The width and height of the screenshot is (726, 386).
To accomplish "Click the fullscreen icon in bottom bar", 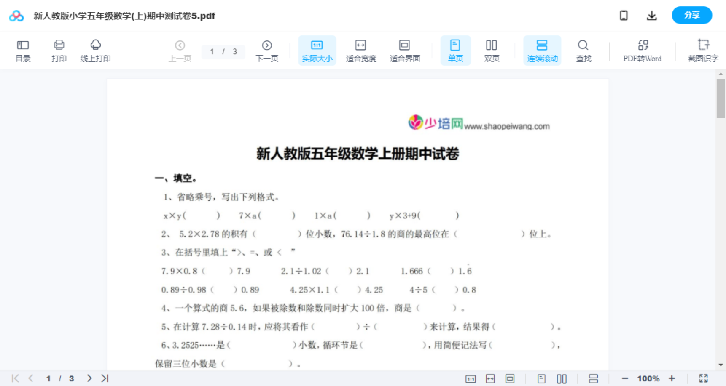I will coord(703,378).
